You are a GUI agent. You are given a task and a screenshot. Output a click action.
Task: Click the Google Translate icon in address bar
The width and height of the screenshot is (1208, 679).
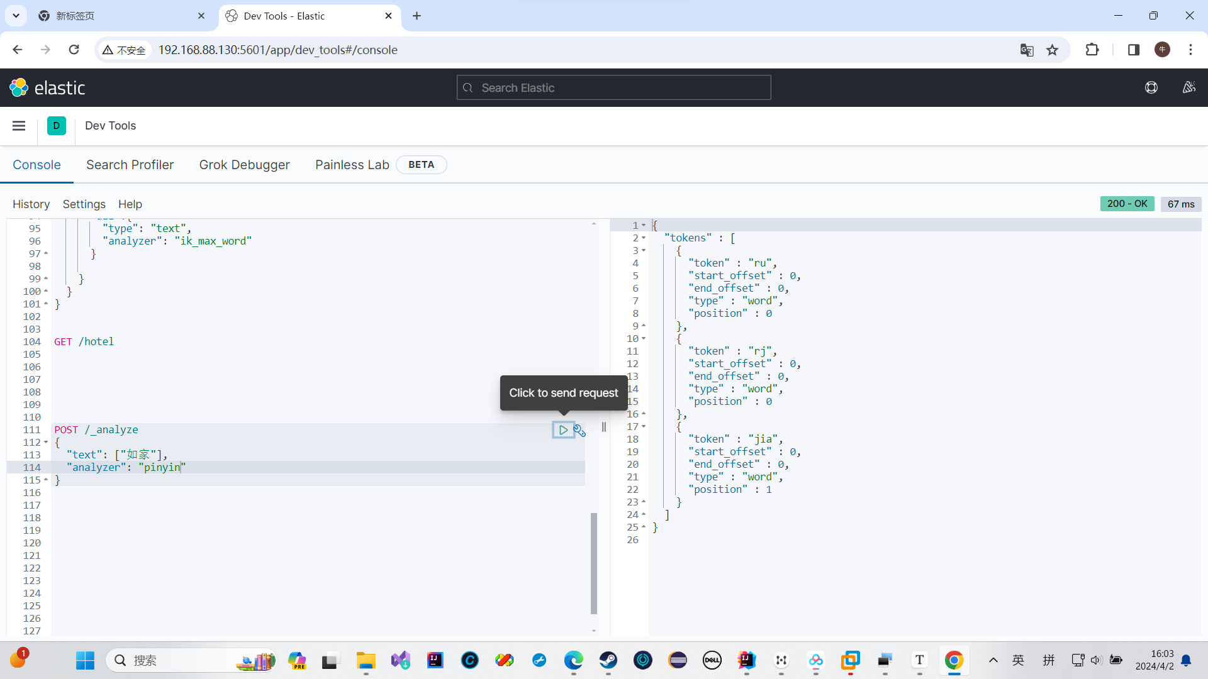click(x=1027, y=50)
